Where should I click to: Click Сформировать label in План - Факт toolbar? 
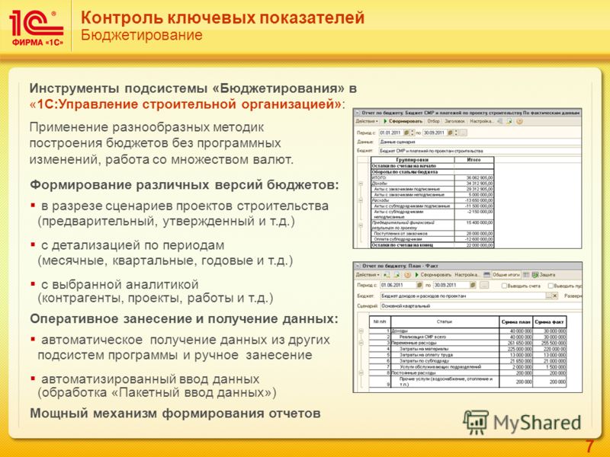435,275
